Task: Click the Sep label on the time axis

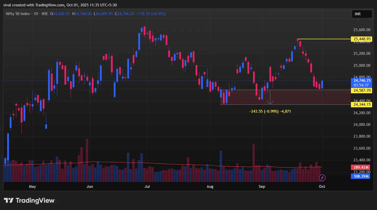Action: 262,187
